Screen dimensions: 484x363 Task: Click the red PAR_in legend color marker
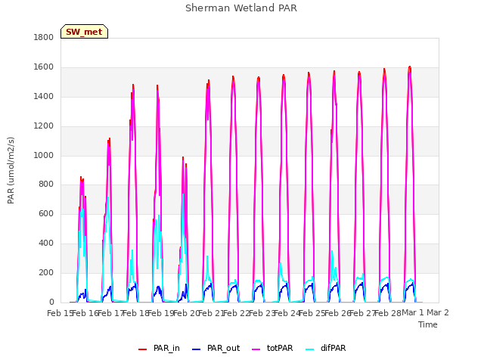pyautogui.click(x=143, y=349)
